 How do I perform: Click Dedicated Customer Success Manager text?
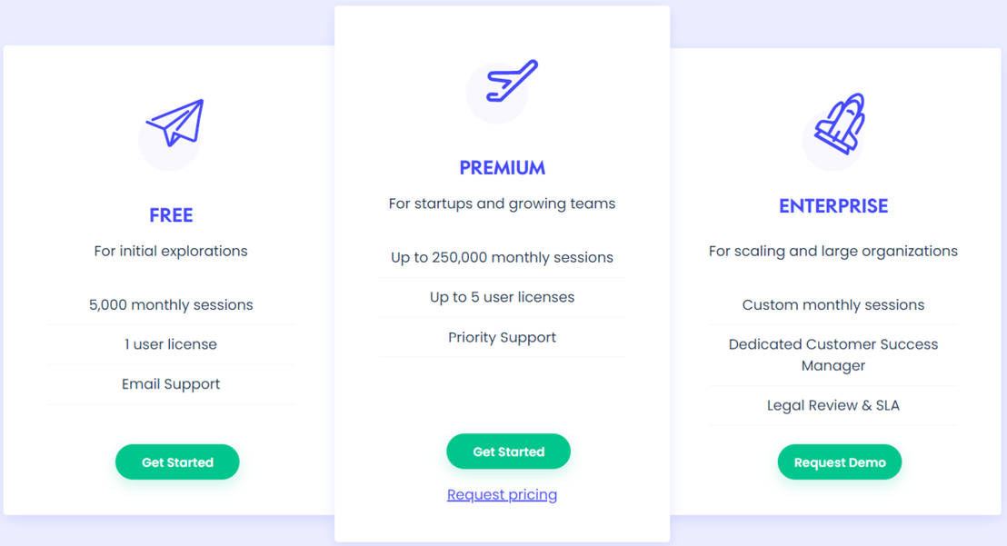[833, 355]
